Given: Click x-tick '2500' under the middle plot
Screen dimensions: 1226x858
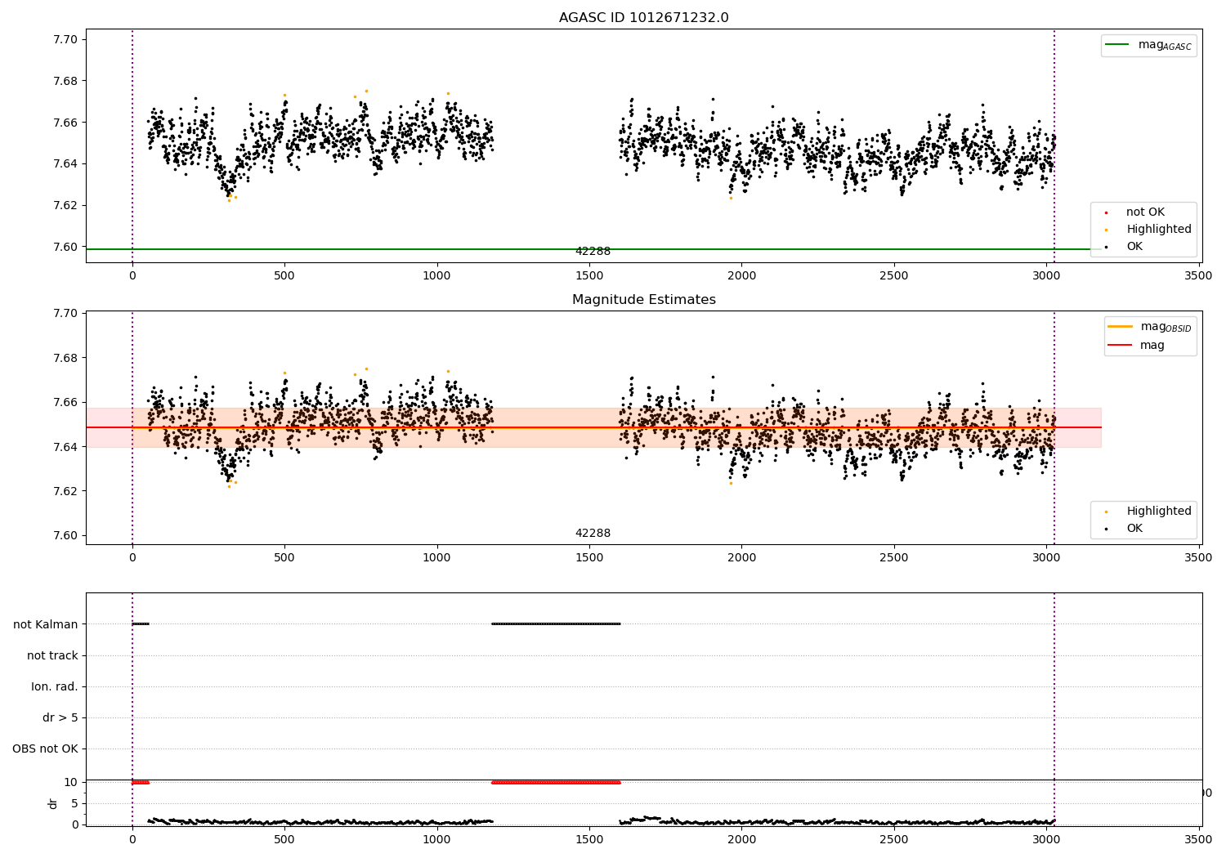Looking at the screenshot, I should click(x=894, y=558).
